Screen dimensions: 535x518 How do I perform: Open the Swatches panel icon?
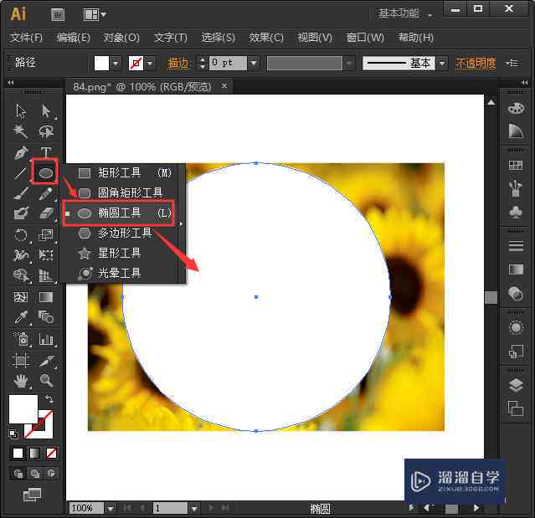click(x=516, y=166)
